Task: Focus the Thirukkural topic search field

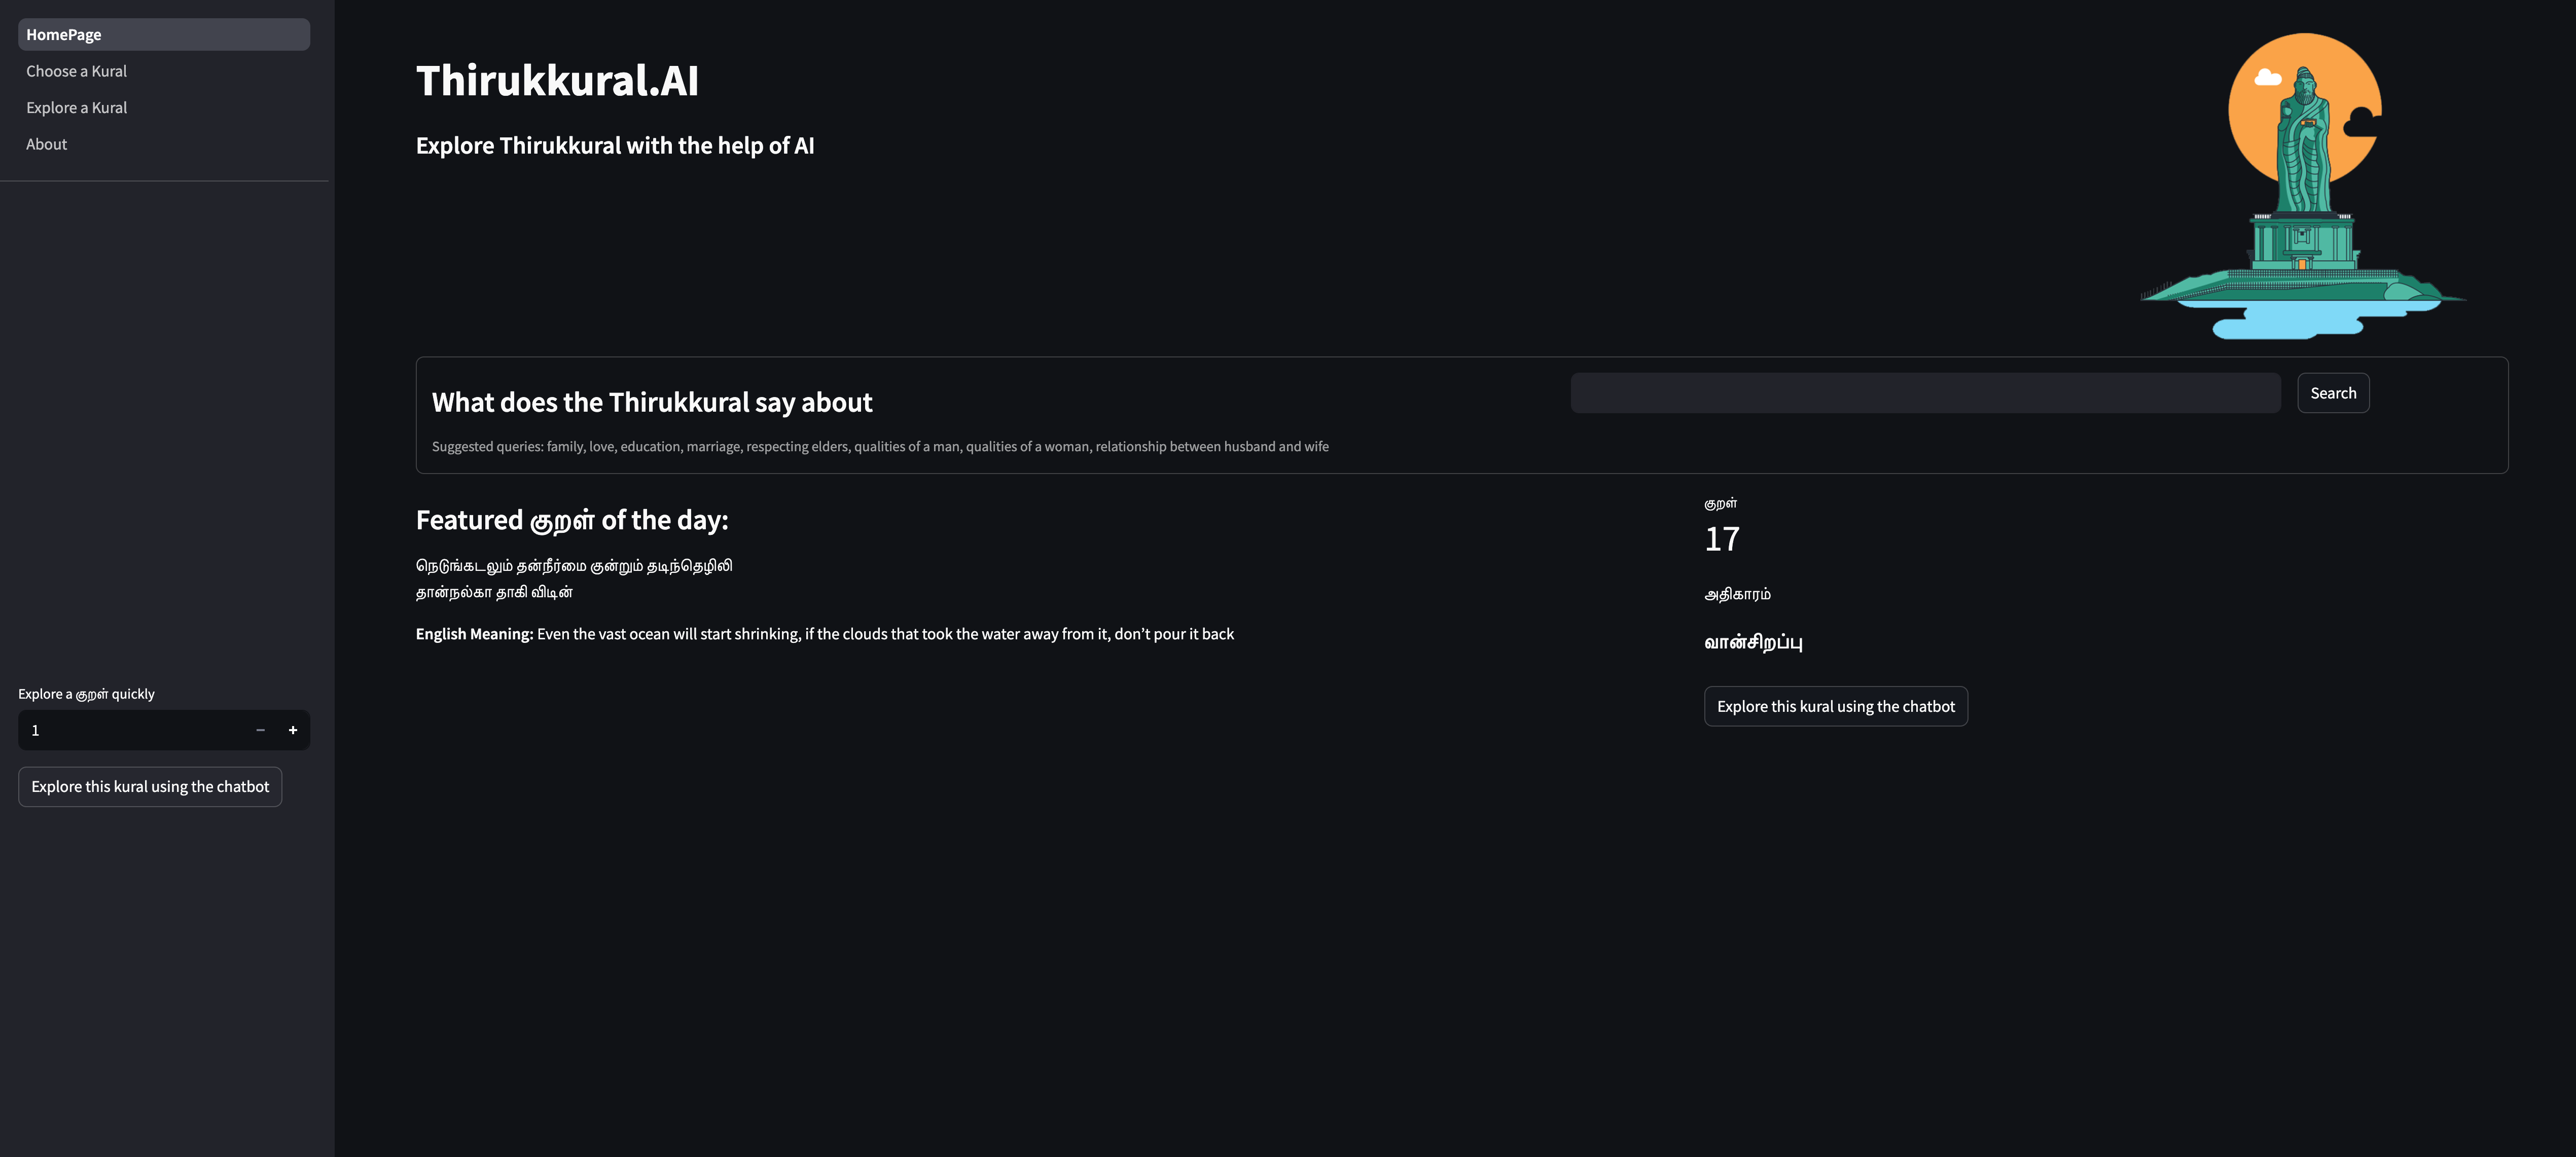Action: 1925,393
